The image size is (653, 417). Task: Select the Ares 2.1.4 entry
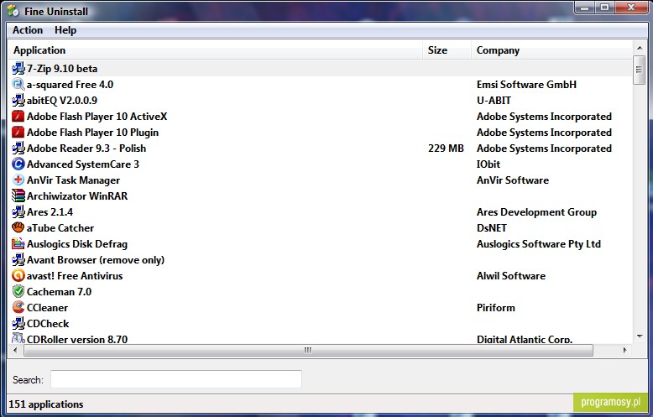(321, 211)
